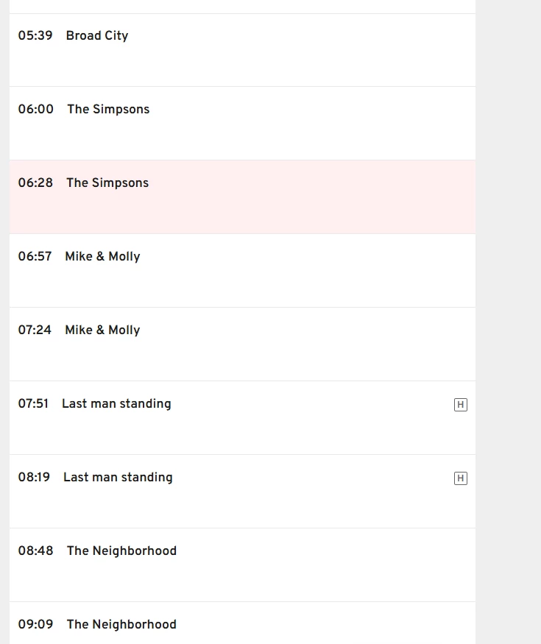The width and height of the screenshot is (541, 644).
Task: Click the 05:39 time label
Action: 35,35
